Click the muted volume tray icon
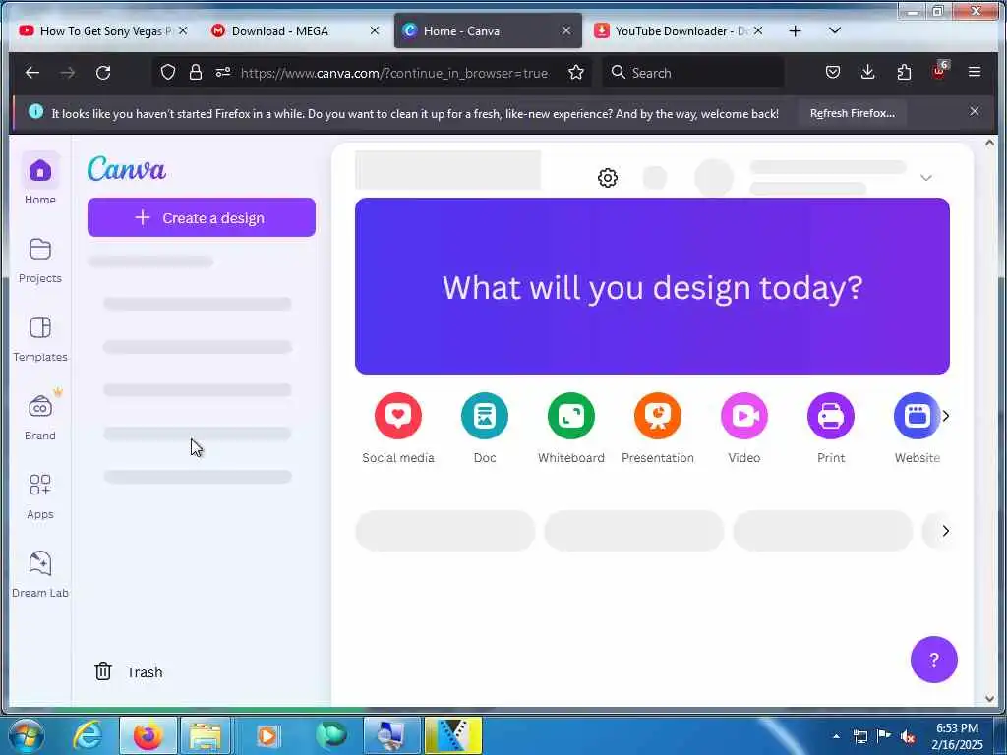The image size is (1007, 755). click(908, 737)
